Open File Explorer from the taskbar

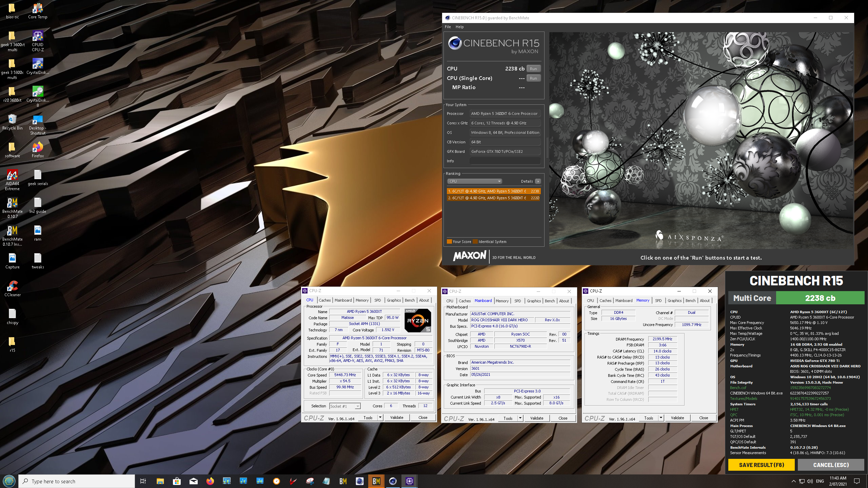[160, 481]
